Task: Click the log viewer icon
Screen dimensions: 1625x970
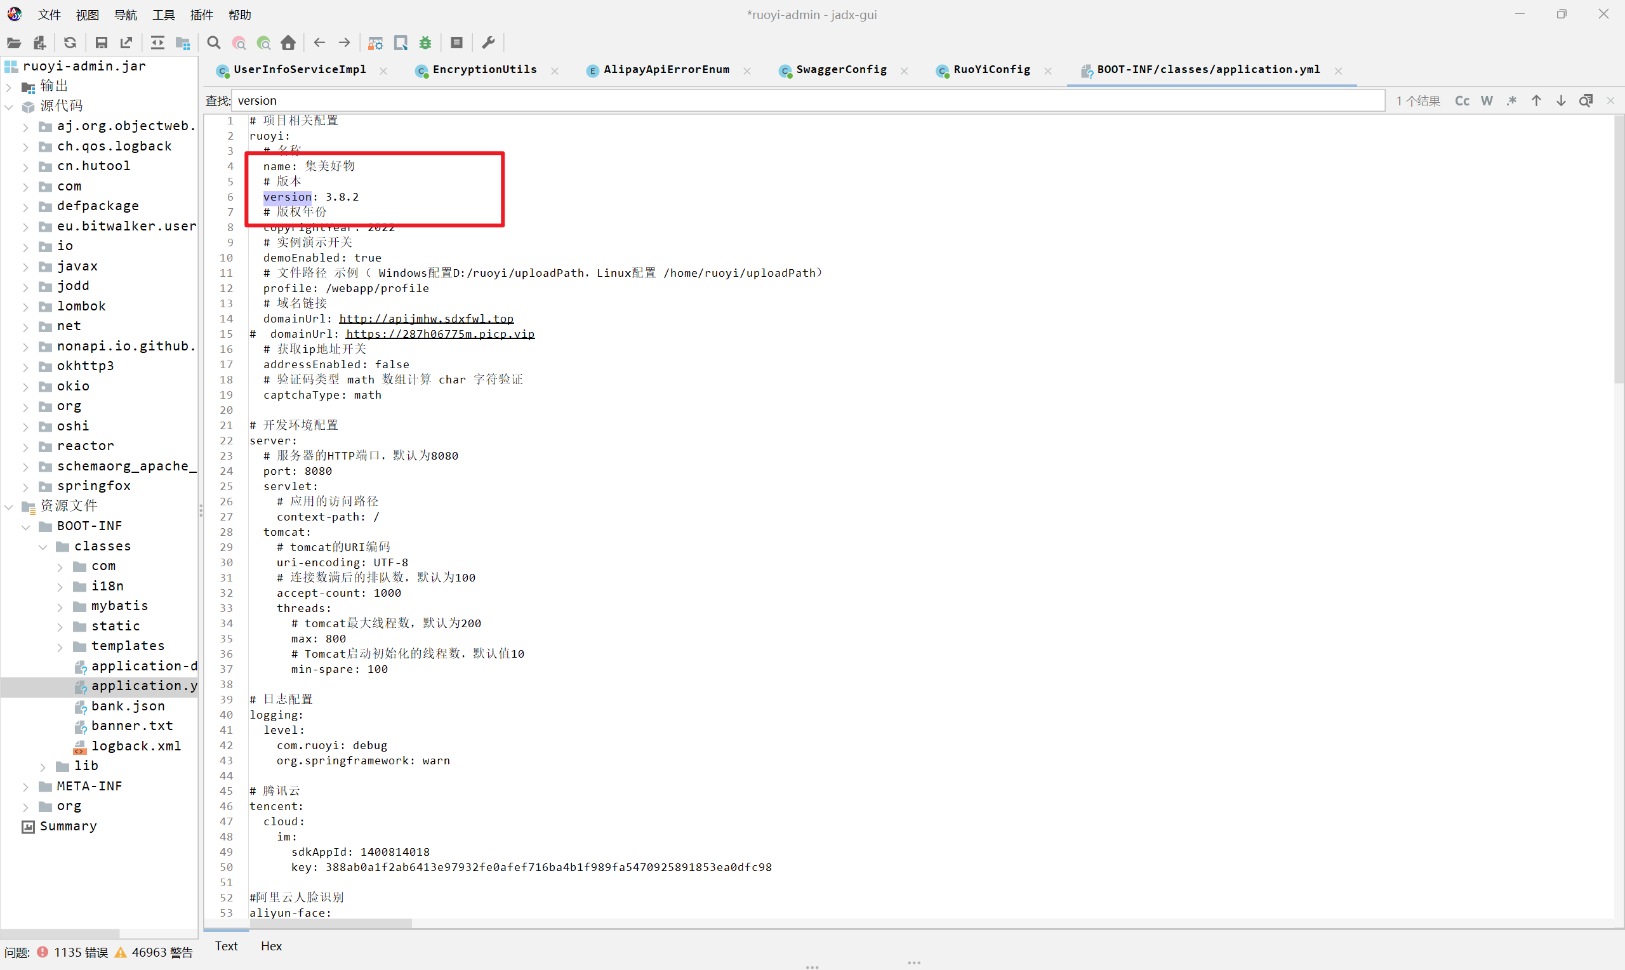Action: pyautogui.click(x=457, y=43)
